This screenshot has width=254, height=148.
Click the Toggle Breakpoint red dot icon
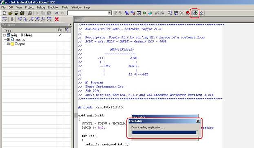[188, 13]
